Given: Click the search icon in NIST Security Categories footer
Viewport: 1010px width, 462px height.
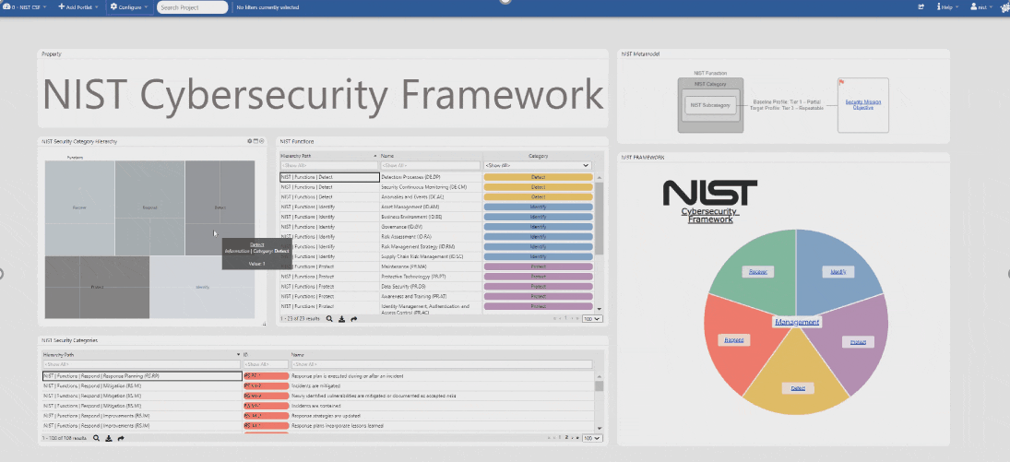Looking at the screenshot, I should [x=96, y=438].
